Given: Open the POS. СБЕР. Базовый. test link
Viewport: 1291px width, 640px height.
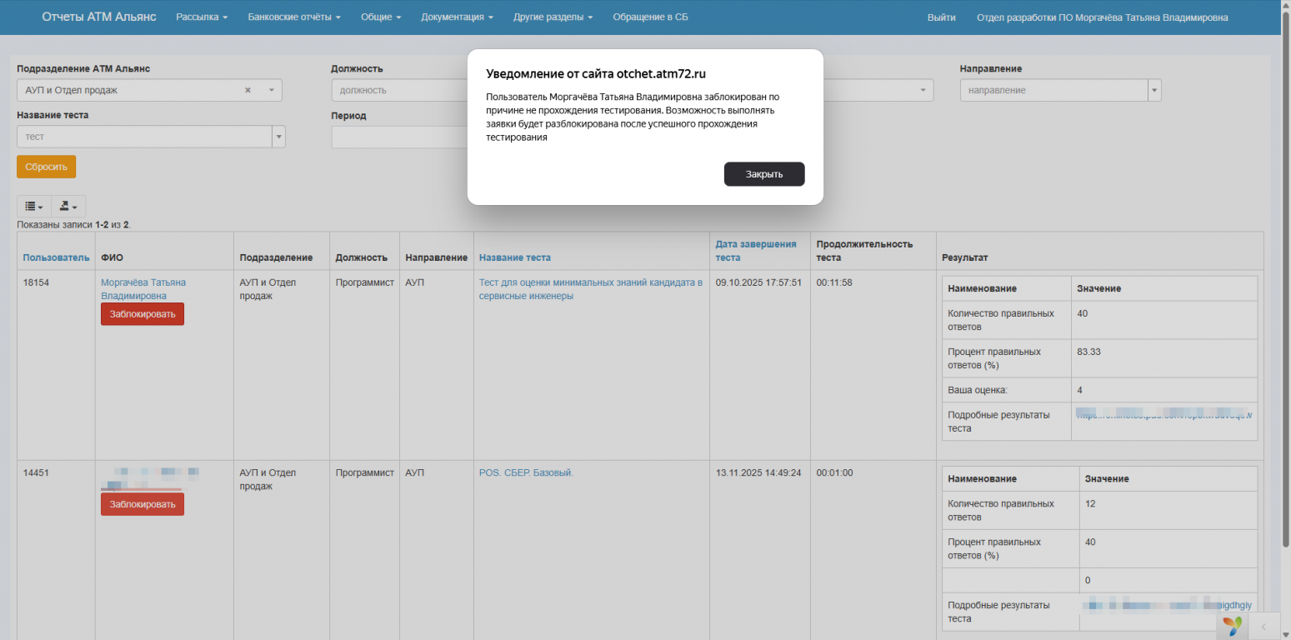Looking at the screenshot, I should pyautogui.click(x=526, y=472).
